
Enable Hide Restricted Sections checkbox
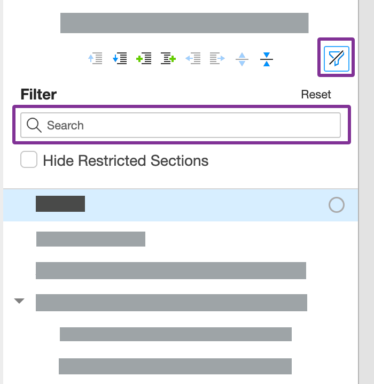point(29,160)
